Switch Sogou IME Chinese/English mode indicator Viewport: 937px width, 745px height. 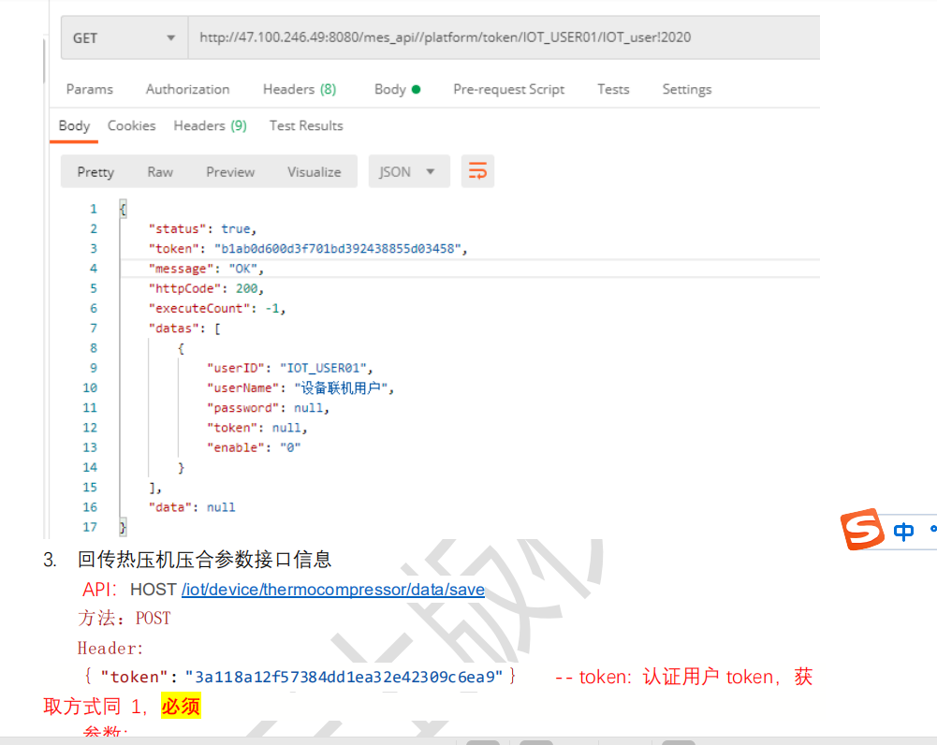point(903,532)
